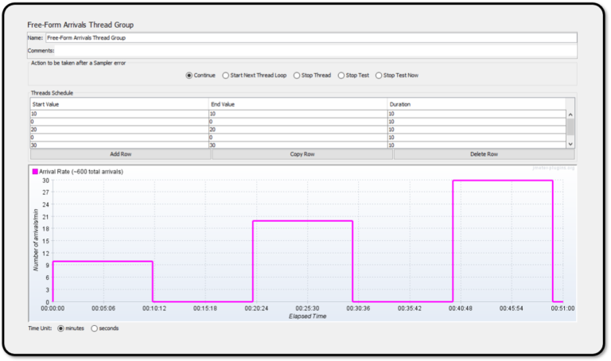Click the magenta Arrival Rate legend swatch
The height and width of the screenshot is (361, 611).
35,172
